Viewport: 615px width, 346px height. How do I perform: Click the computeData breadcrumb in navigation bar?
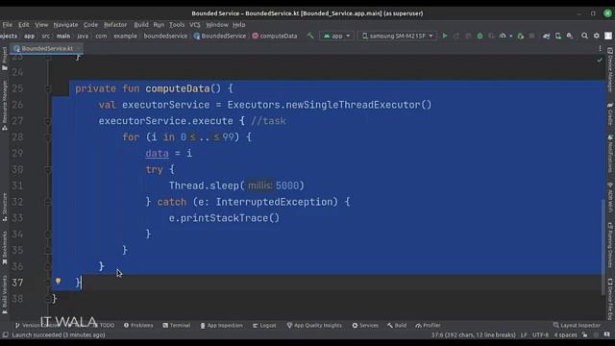point(275,36)
